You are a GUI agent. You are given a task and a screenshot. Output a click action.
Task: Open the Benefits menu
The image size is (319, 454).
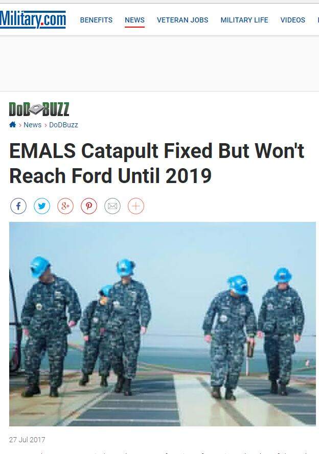click(96, 20)
